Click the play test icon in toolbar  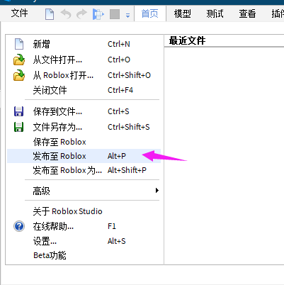point(98,14)
